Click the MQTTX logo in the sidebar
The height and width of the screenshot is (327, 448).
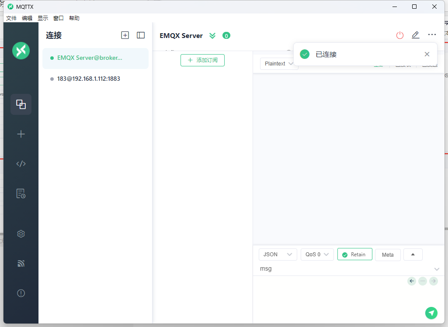tap(21, 51)
